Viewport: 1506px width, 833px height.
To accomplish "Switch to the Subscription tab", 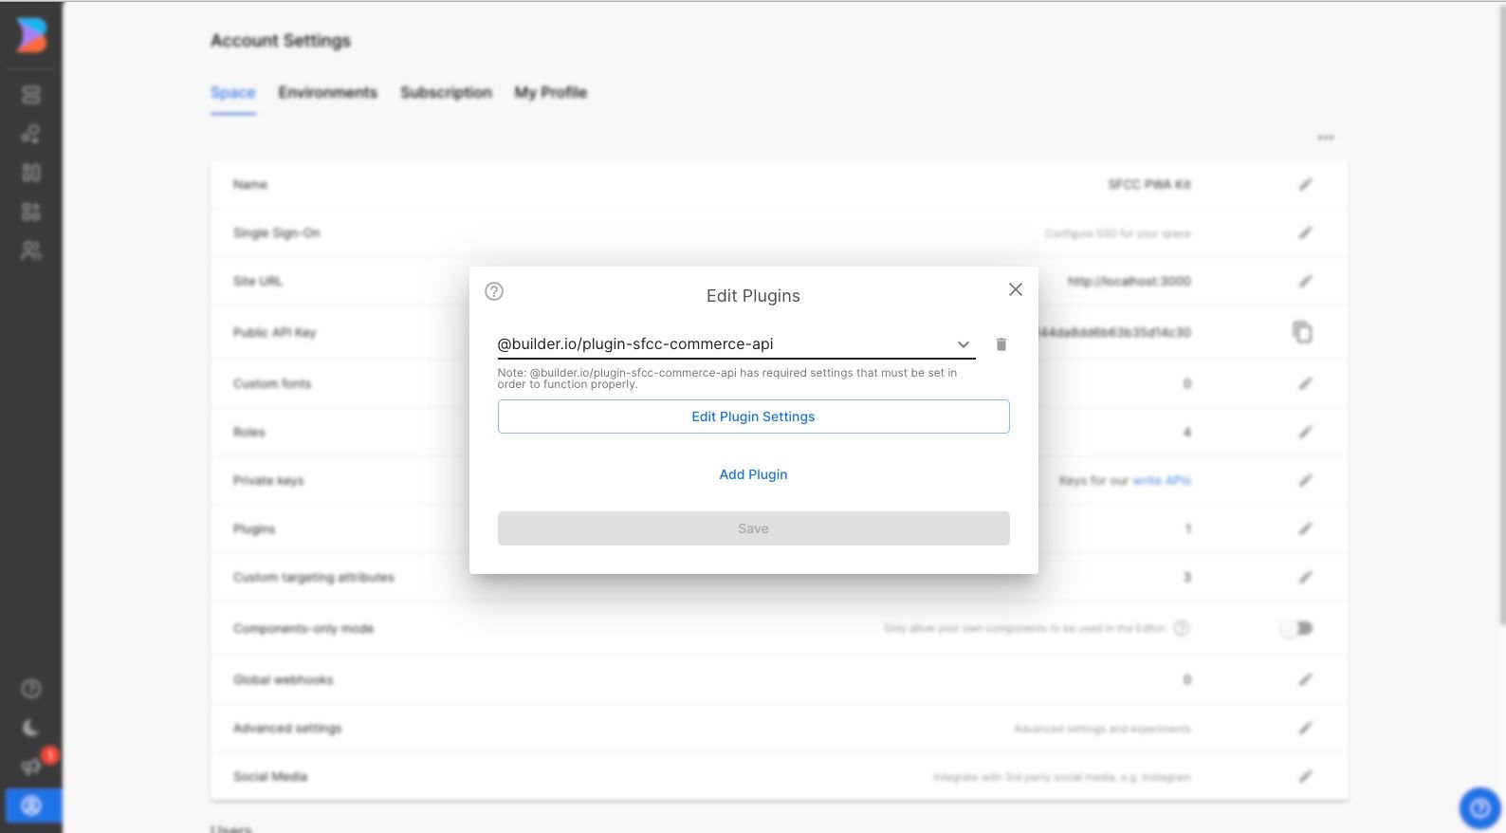I will coord(446,92).
